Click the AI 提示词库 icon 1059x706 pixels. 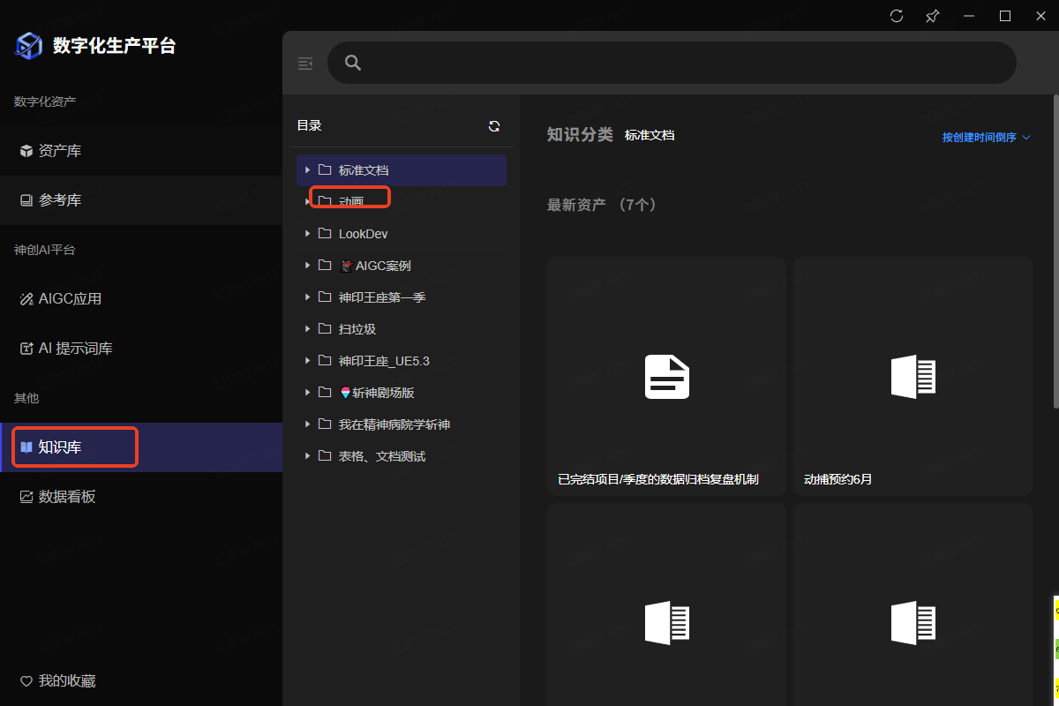[26, 349]
